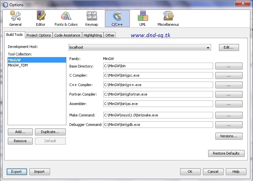Image resolution: width=253 pixels, height=181 pixels.
Task: Close the Options window
Action: pos(243,3)
